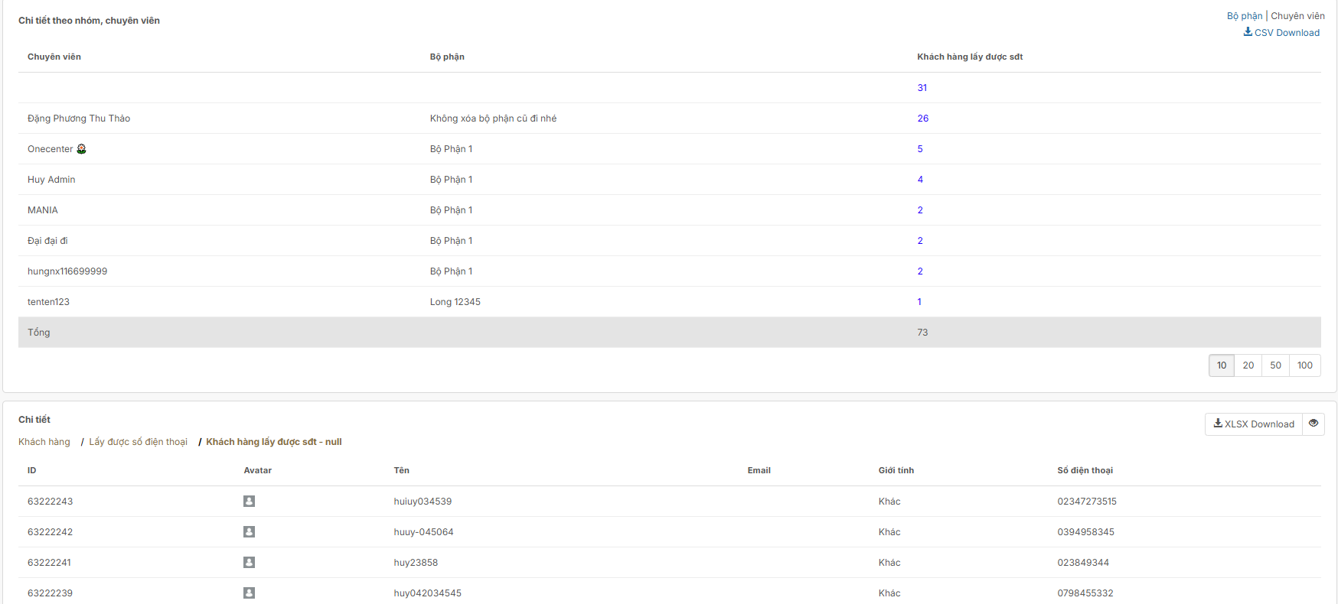Viewport: 1338px width, 604px height.
Task: Switch to Bộ phận view
Action: point(1244,16)
